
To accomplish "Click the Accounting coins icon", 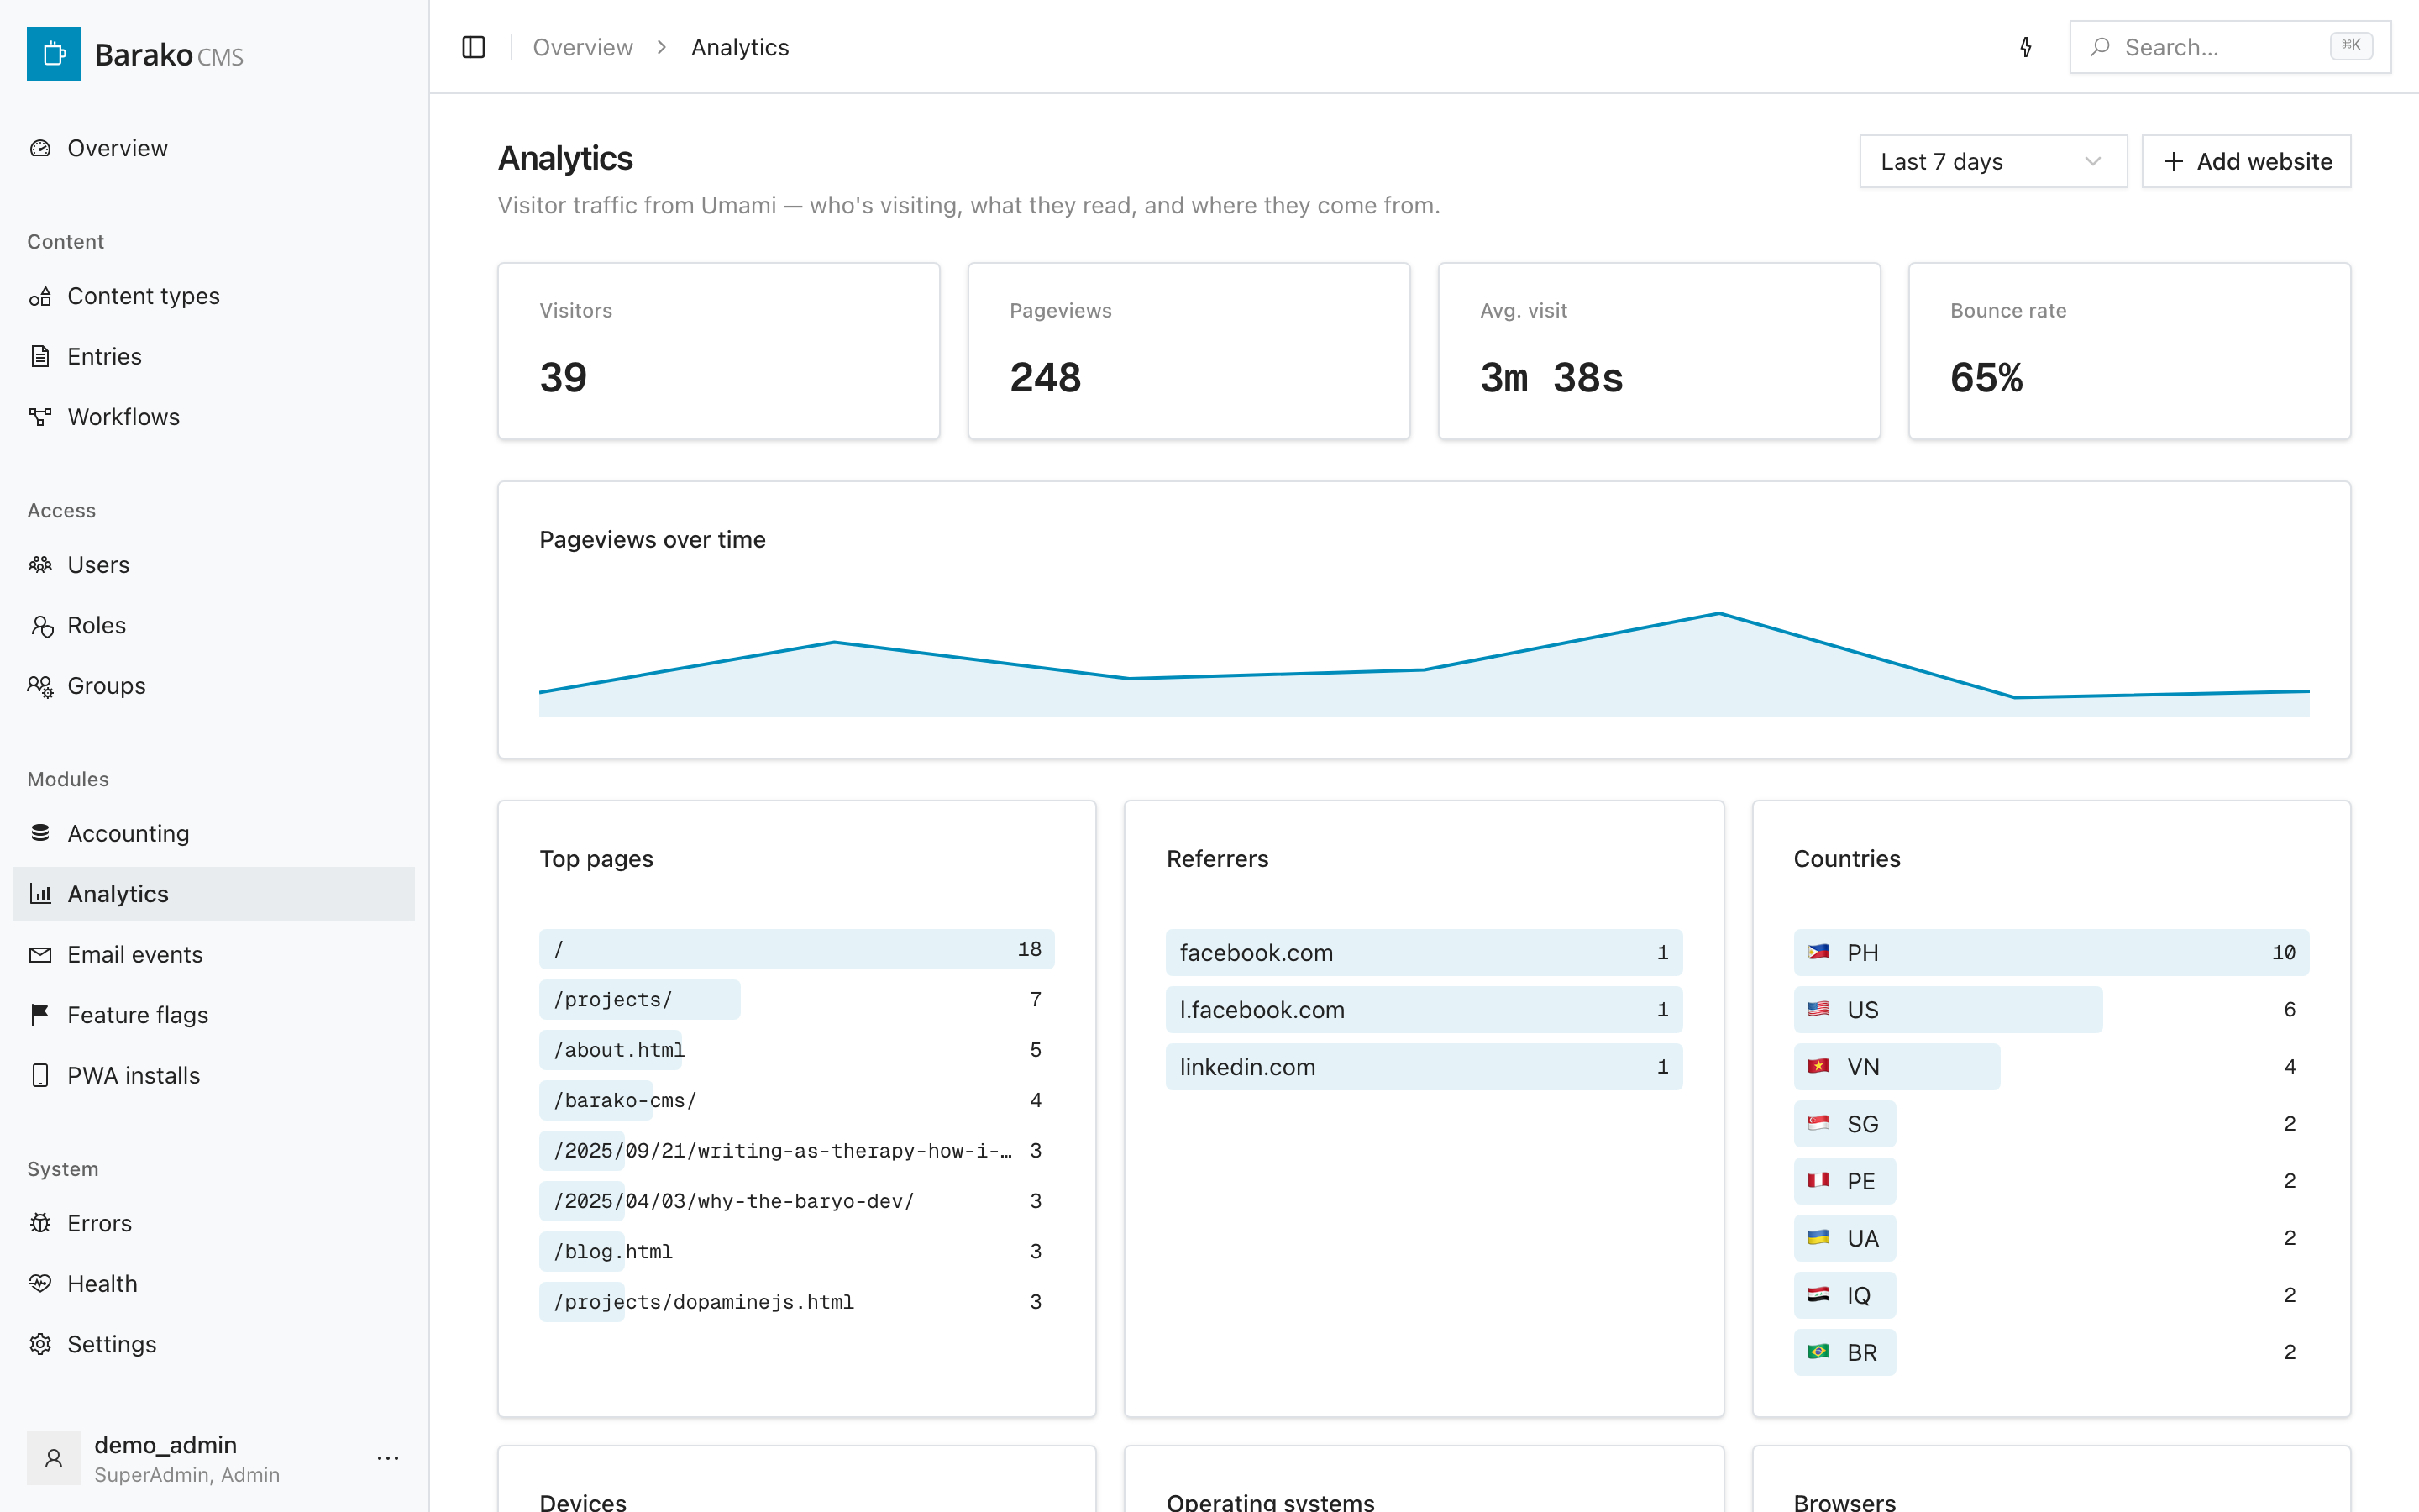I will pos(40,833).
